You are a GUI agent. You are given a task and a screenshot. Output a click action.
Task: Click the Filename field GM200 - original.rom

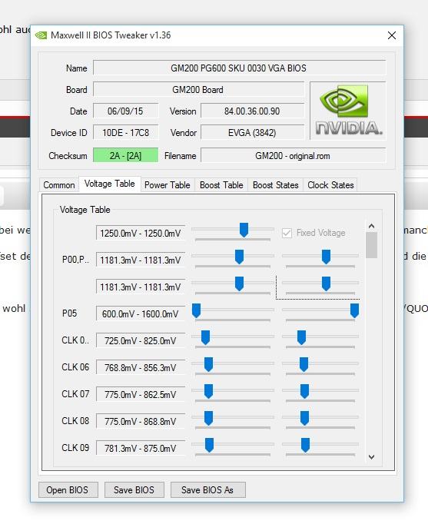[293, 156]
